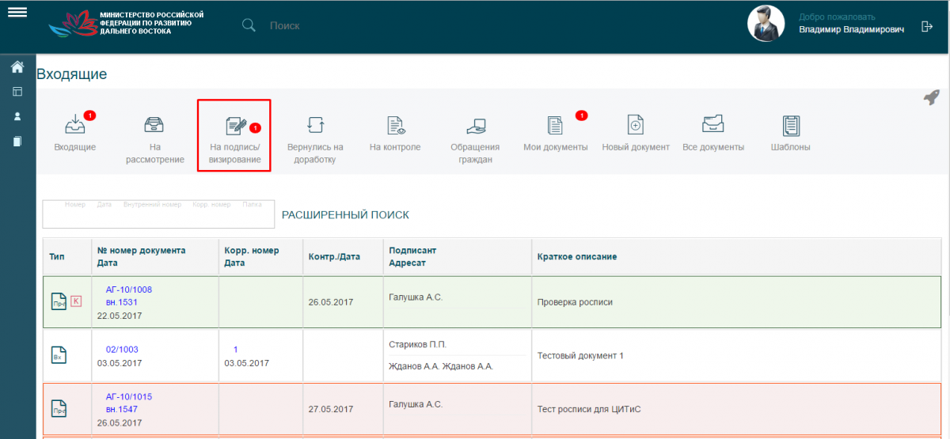The height and width of the screenshot is (439, 950).
Task: Open Все документы section
Action: pyautogui.click(x=713, y=126)
